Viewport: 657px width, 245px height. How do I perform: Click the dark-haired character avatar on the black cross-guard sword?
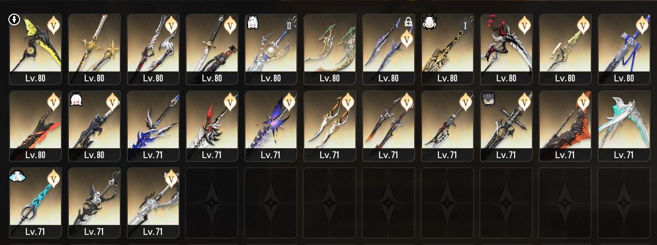pos(487,98)
